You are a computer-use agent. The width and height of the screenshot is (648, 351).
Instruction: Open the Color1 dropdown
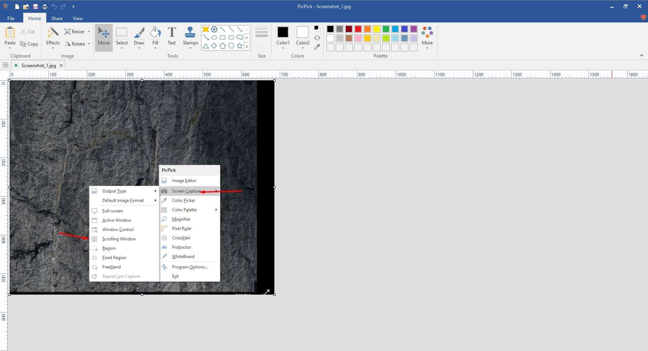coord(283,48)
